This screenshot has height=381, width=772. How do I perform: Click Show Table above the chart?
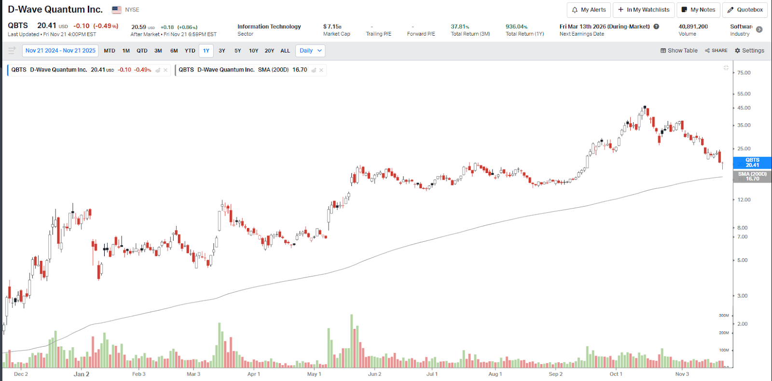tap(679, 51)
